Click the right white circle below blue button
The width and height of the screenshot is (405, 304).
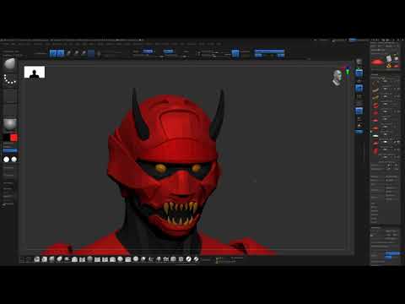click(13, 160)
